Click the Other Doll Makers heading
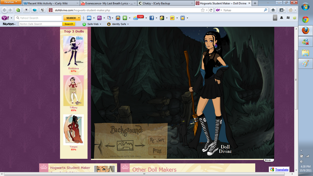The image size is (313, 176). [155, 170]
